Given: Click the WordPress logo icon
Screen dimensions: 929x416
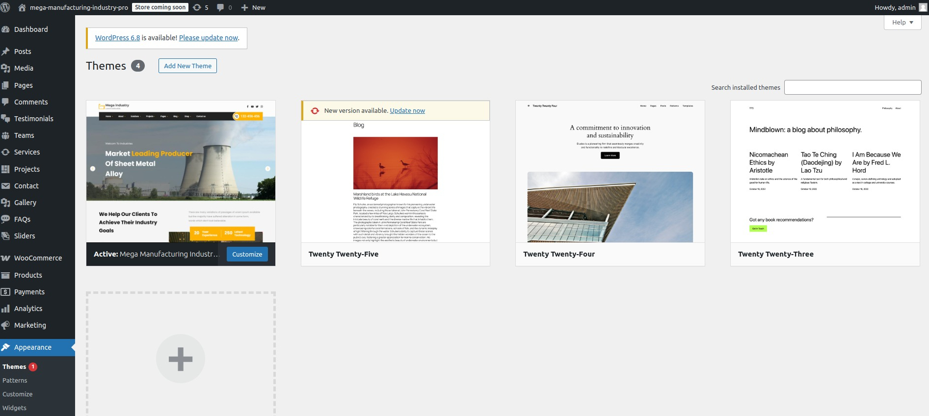Looking at the screenshot, I should coord(5,7).
